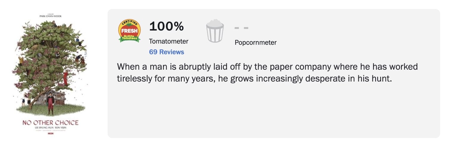
Task: Click the red figure hanging in the poster tree
Action: (x=65, y=78)
